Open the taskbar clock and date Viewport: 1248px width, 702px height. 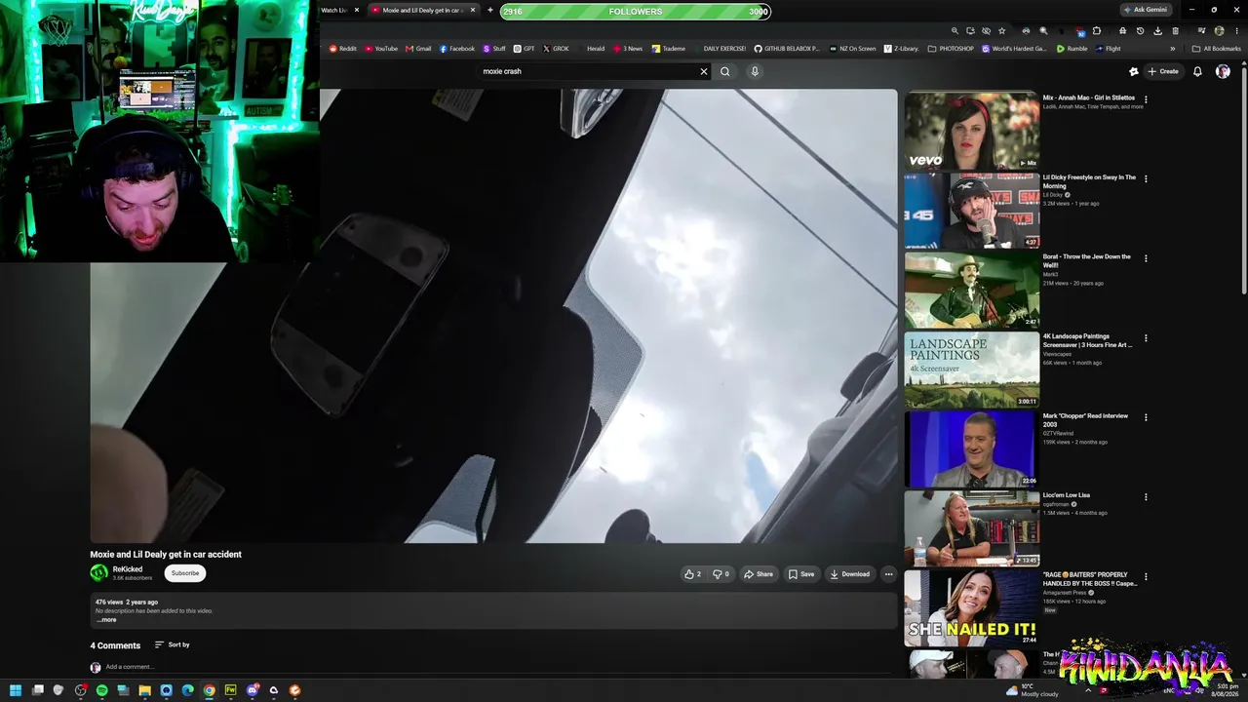click(1224, 690)
